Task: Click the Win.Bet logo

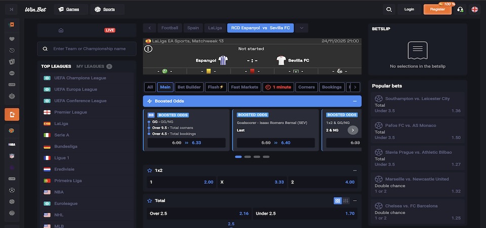Action: click(35, 9)
